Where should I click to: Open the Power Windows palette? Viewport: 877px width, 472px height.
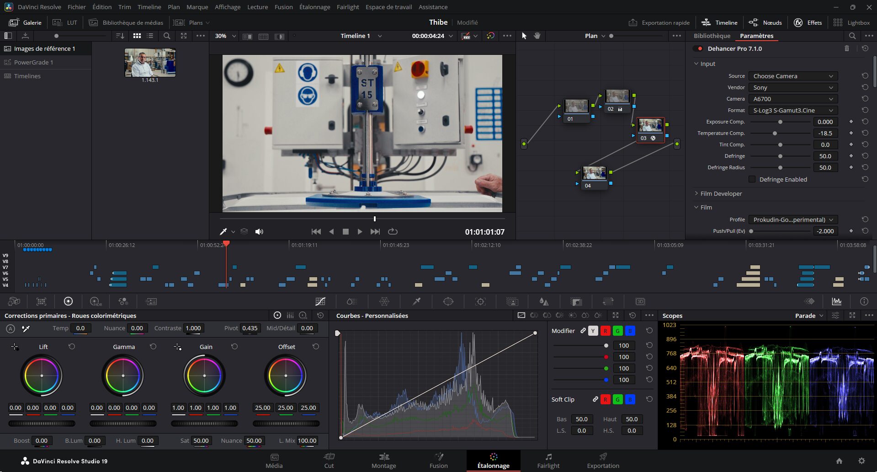point(448,301)
